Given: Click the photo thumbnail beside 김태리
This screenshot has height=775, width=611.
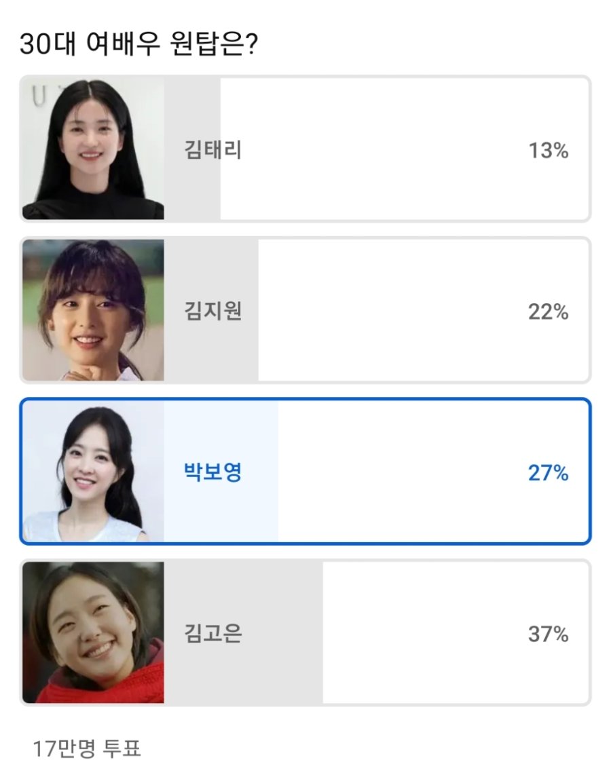Looking at the screenshot, I should [93, 149].
